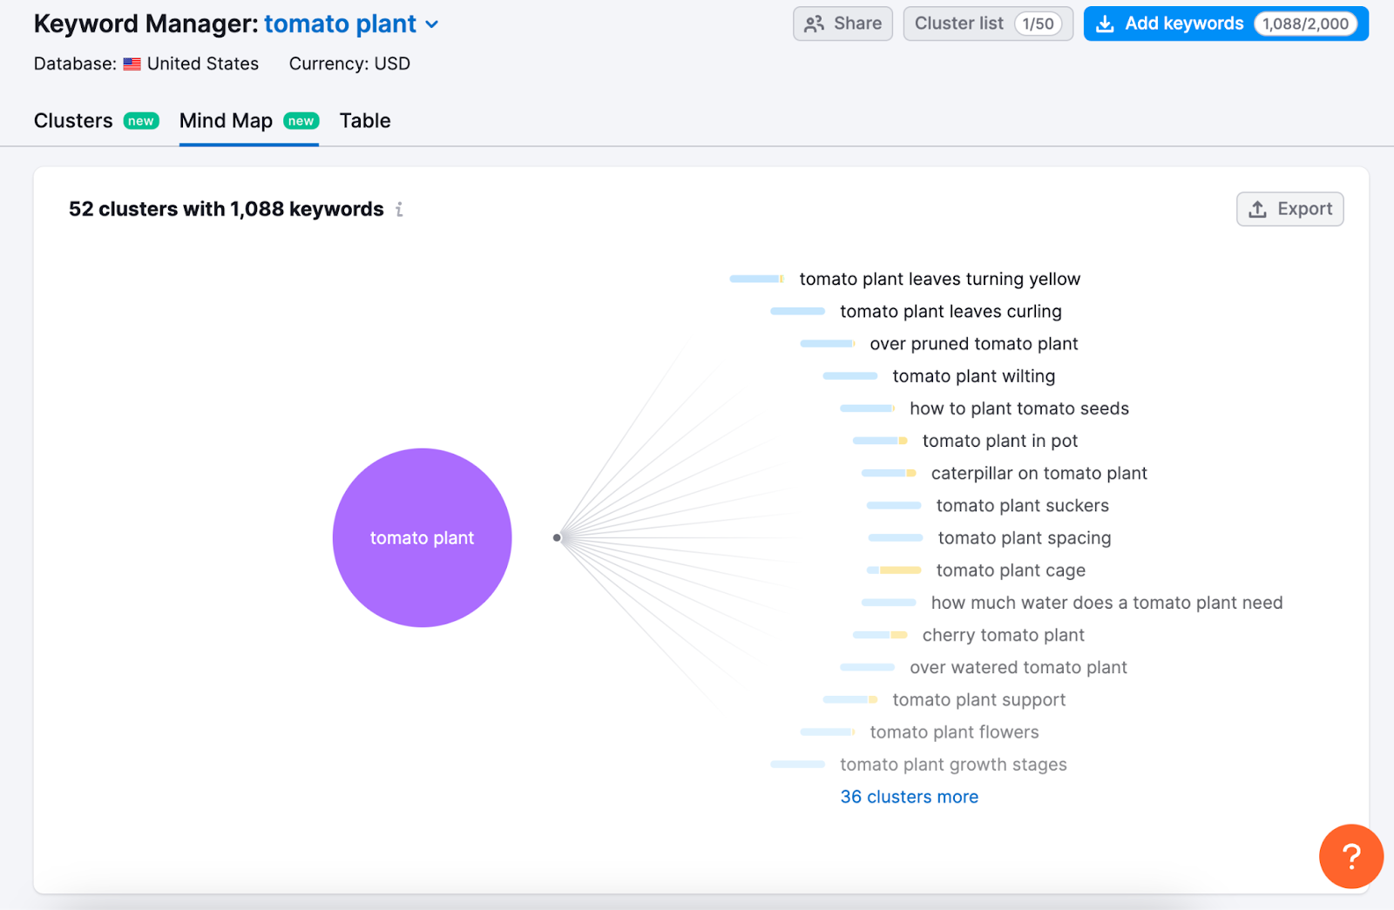The width and height of the screenshot is (1394, 910).
Task: Select tomato plant suckers cluster
Action: 1022,505
